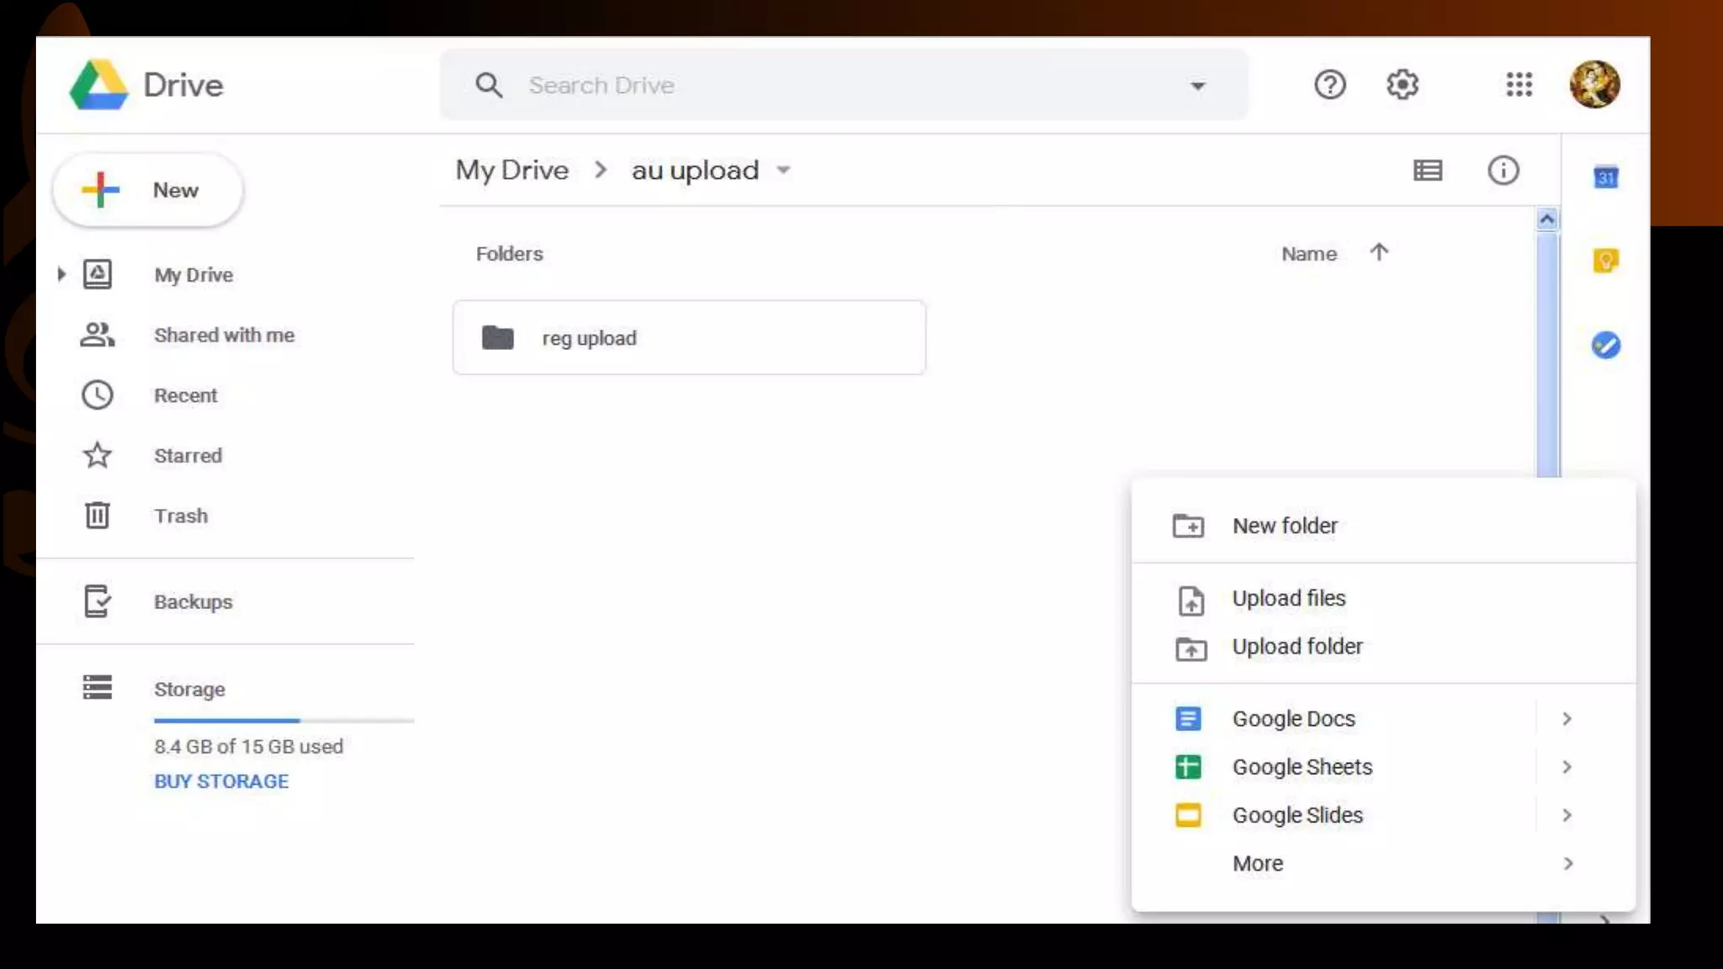The height and width of the screenshot is (969, 1723).
Task: Show the view details info icon
Action: [1503, 171]
